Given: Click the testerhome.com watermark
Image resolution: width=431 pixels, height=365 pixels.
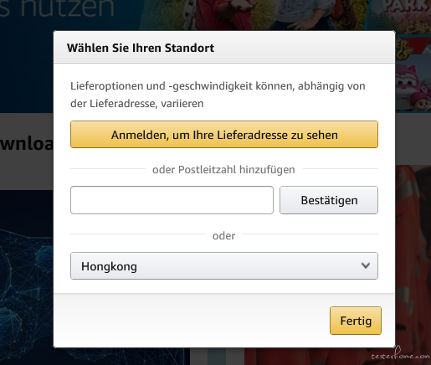Looking at the screenshot, I should coord(401,354).
